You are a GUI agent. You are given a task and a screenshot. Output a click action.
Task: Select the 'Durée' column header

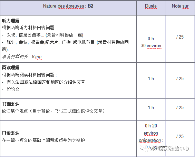pyautogui.click(x=151, y=6)
